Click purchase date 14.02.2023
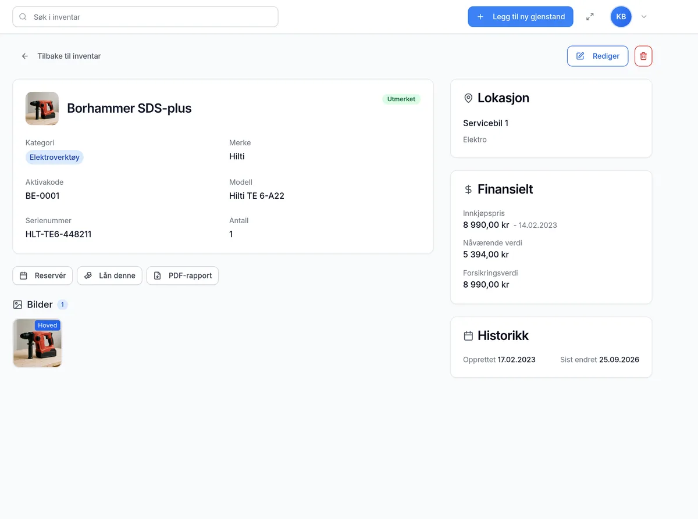This screenshot has height=519, width=698. click(537, 225)
